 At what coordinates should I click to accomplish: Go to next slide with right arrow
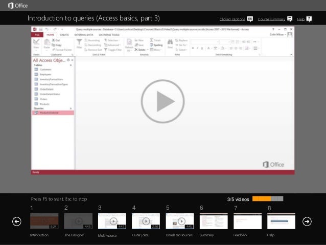point(307,221)
